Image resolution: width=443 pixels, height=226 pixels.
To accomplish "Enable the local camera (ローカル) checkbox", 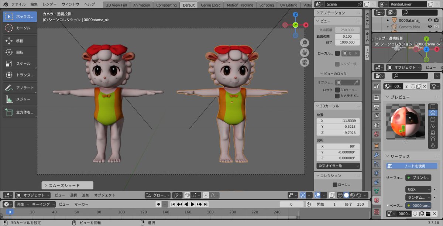I will pos(337,53).
